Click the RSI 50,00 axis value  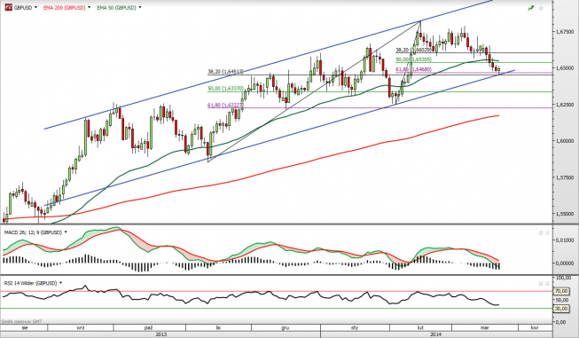[x=561, y=300]
